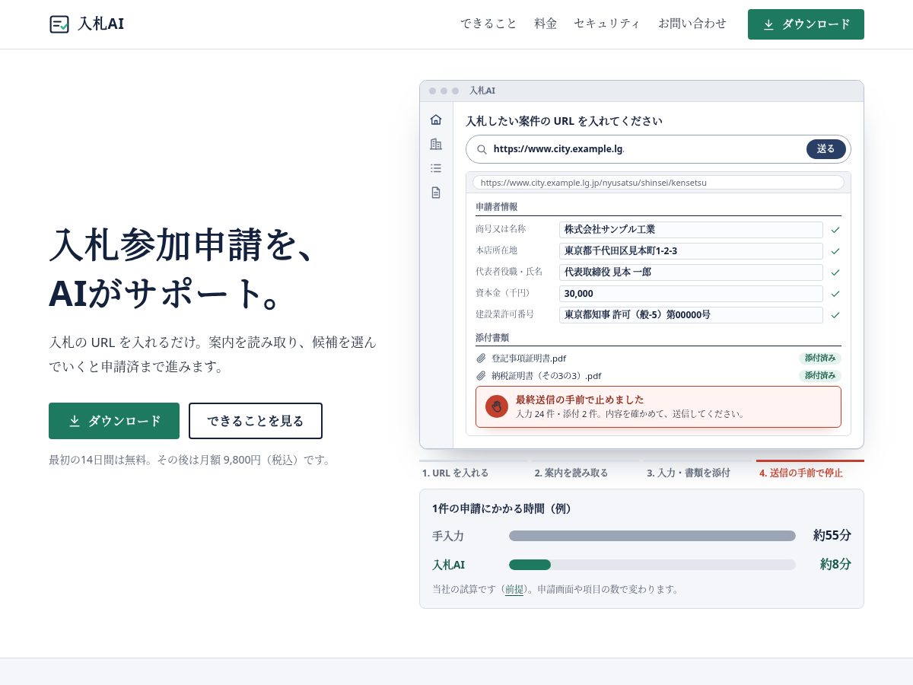
Task: Select the building icon in mockup sidebar
Action: click(x=436, y=144)
